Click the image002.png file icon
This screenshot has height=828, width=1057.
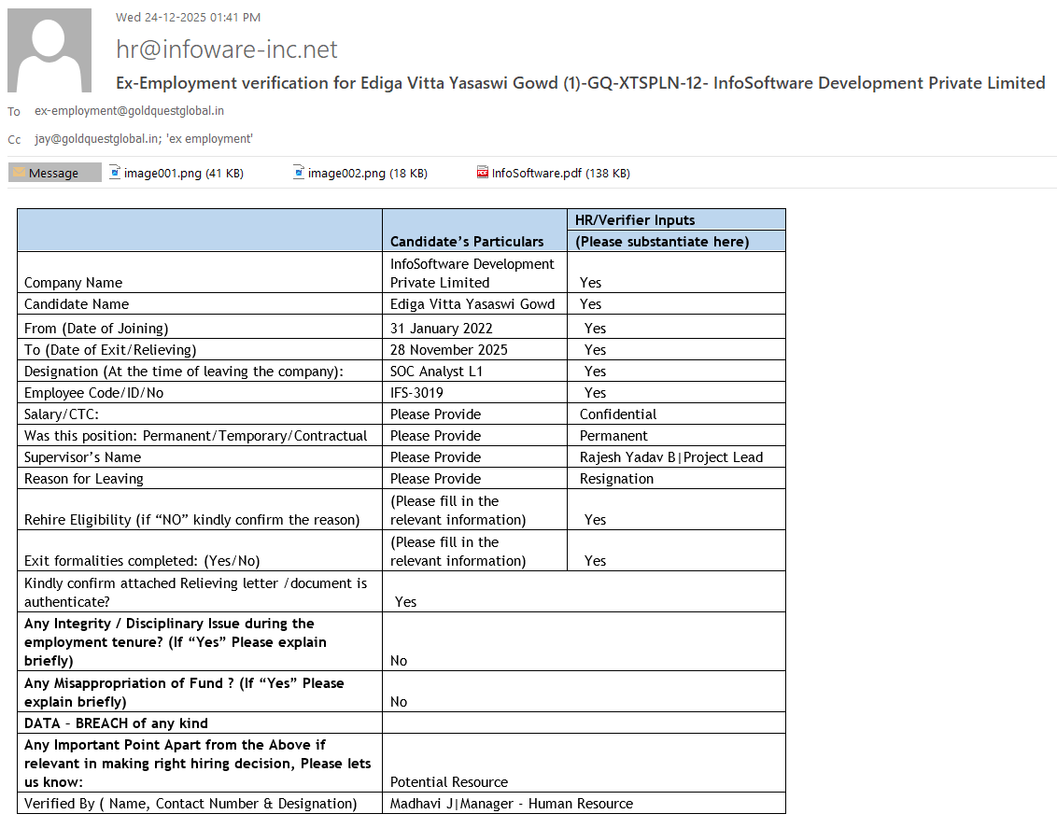tap(299, 173)
